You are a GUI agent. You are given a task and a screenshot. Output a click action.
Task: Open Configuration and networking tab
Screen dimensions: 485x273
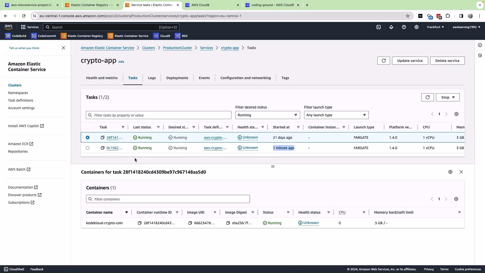246,78
